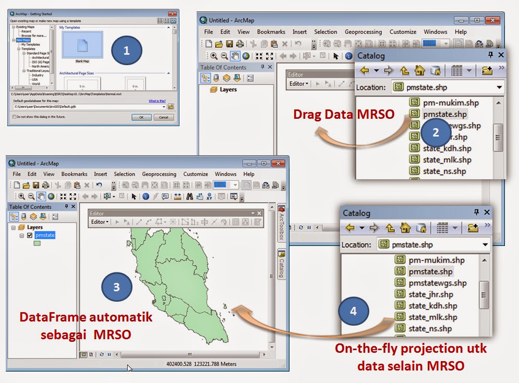Open view options dropdown arrow in upper Catalog panel
The width and height of the screenshot is (519, 383).
coord(469,70)
